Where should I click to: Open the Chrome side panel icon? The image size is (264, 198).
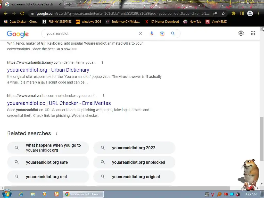(x=242, y=13)
